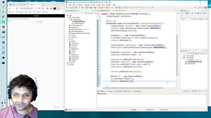This screenshot has height=118, width=211.
Task: Click the Java perspective icon
Action: 206,8
